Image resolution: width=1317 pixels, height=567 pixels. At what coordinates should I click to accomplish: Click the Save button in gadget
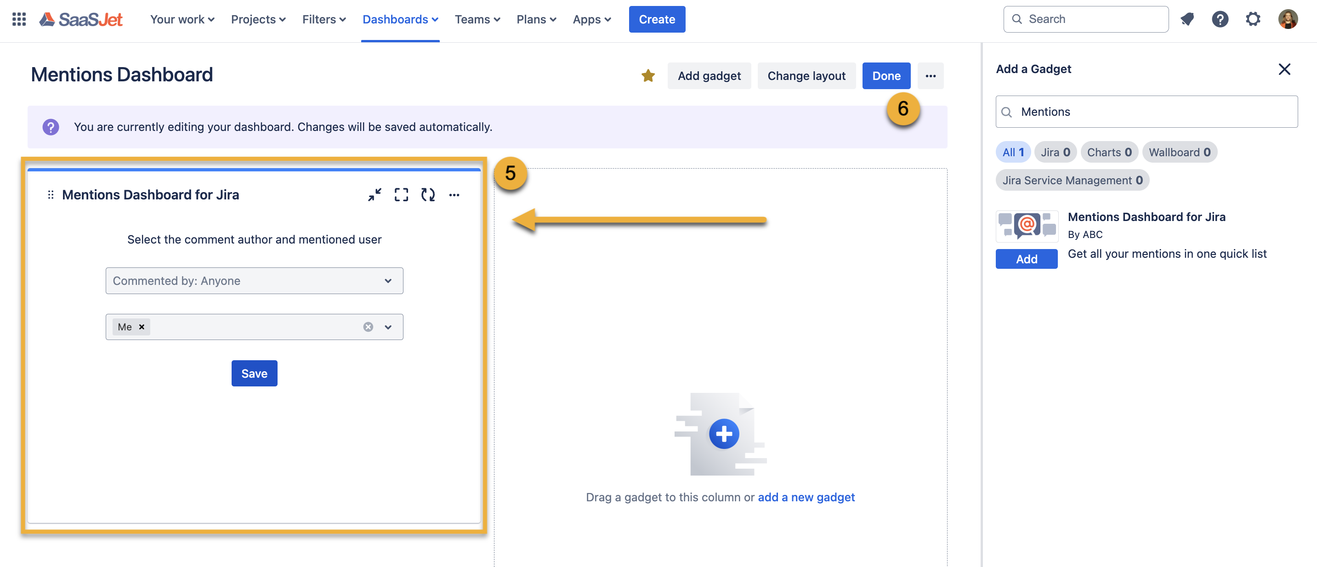point(254,373)
